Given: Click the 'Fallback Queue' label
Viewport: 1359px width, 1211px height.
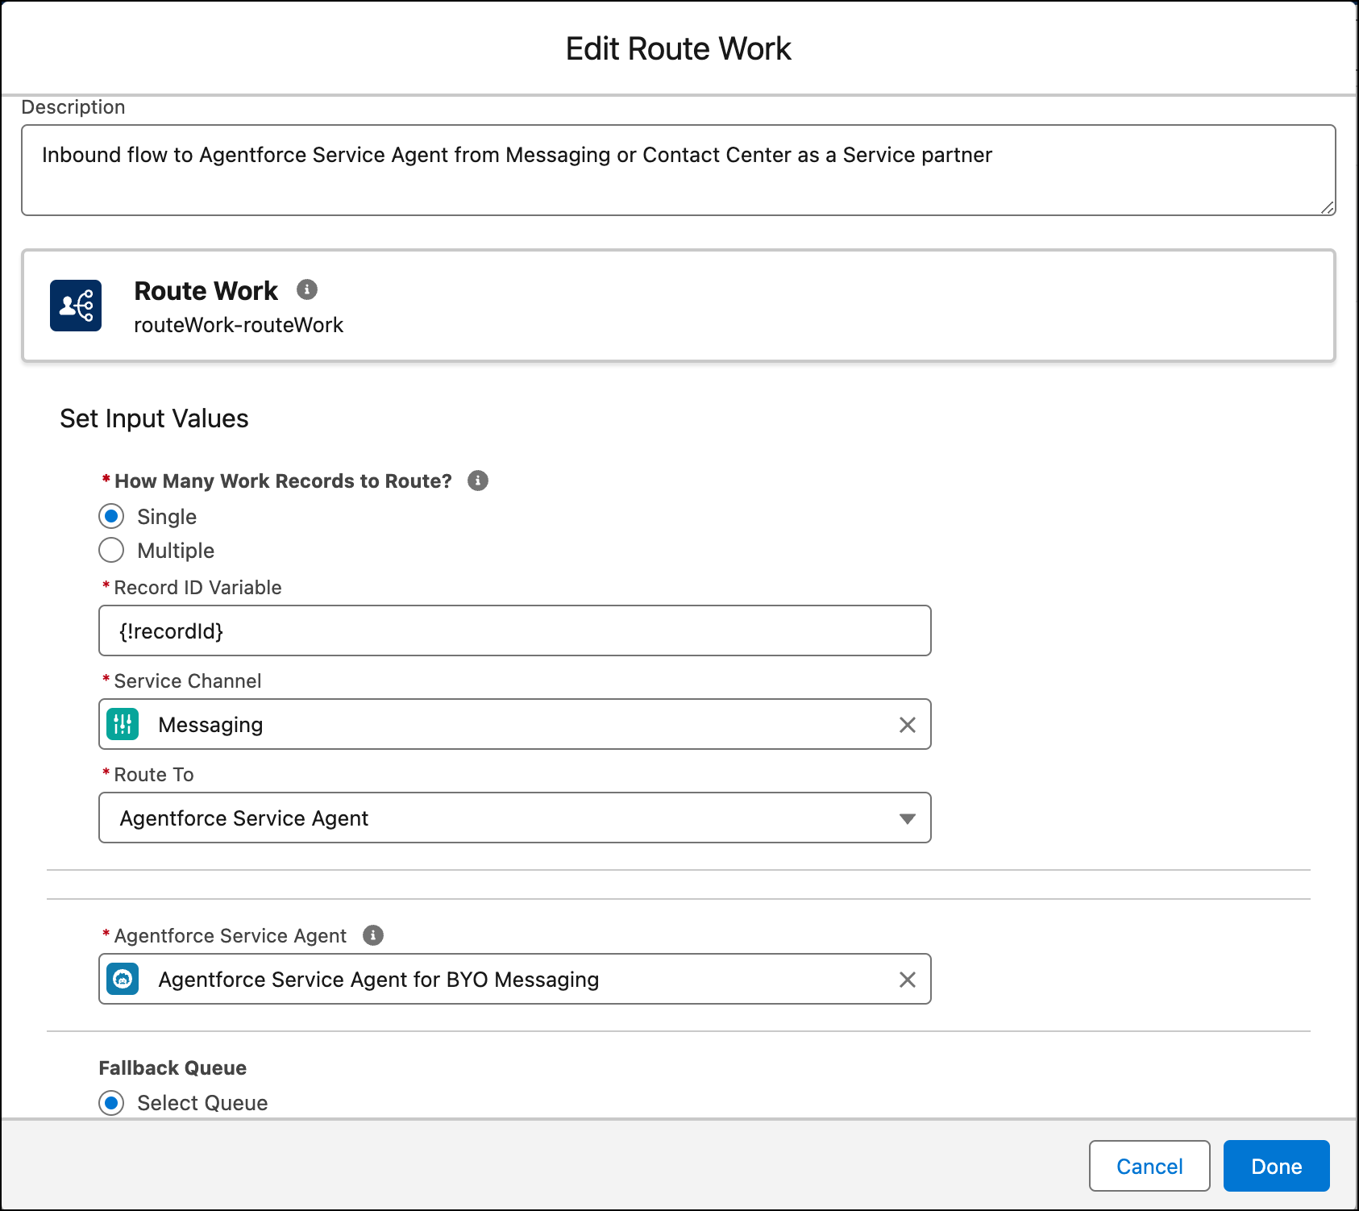Looking at the screenshot, I should (x=172, y=1067).
